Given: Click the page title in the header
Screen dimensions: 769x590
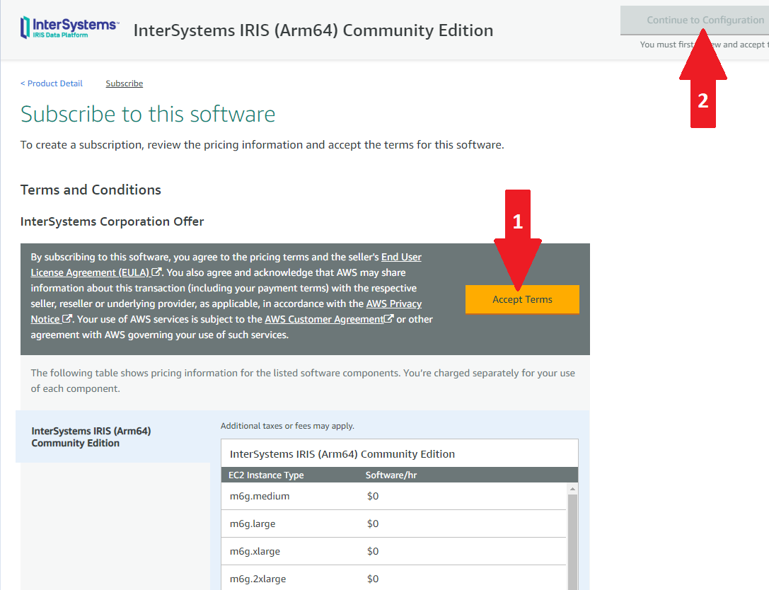Looking at the screenshot, I should click(x=313, y=30).
